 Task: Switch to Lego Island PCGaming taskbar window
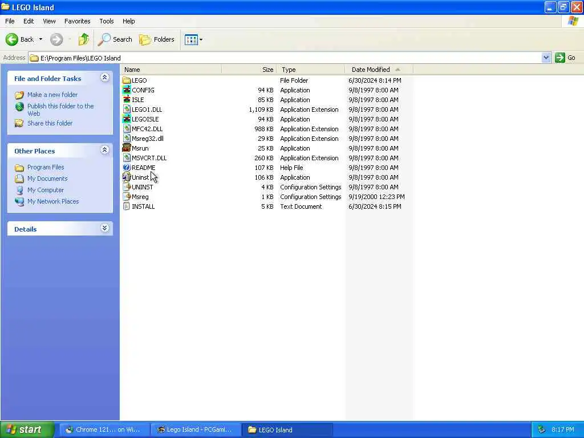pyautogui.click(x=196, y=430)
